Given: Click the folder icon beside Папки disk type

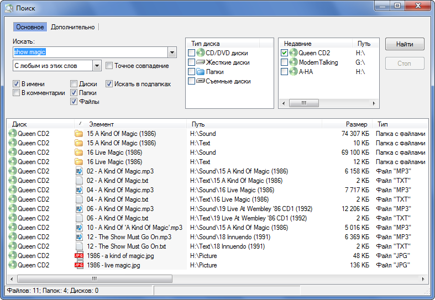Looking at the screenshot, I should tap(201, 72).
